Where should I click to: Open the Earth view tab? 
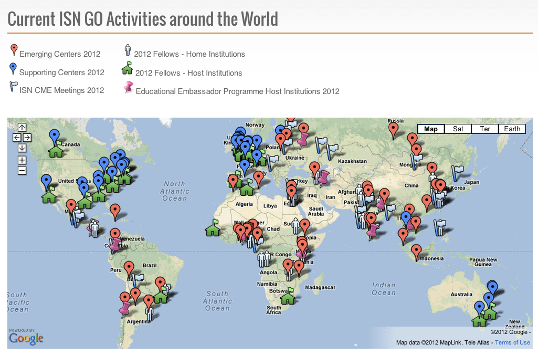pos(512,129)
